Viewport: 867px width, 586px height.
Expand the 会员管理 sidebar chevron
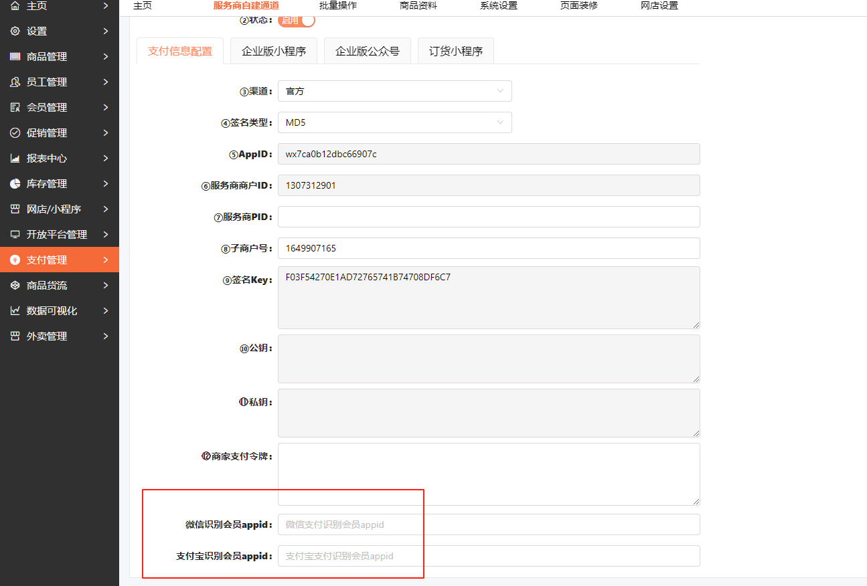106,107
